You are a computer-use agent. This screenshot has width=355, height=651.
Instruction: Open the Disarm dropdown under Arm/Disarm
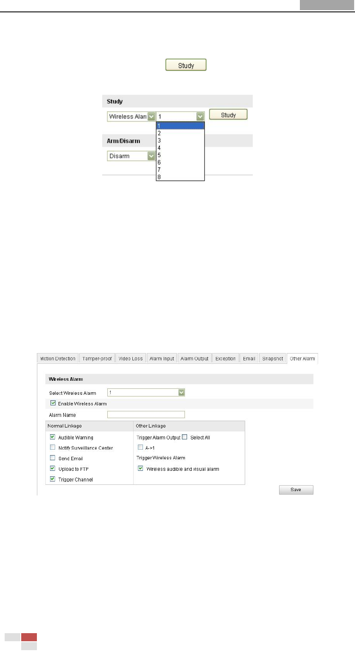(131, 156)
